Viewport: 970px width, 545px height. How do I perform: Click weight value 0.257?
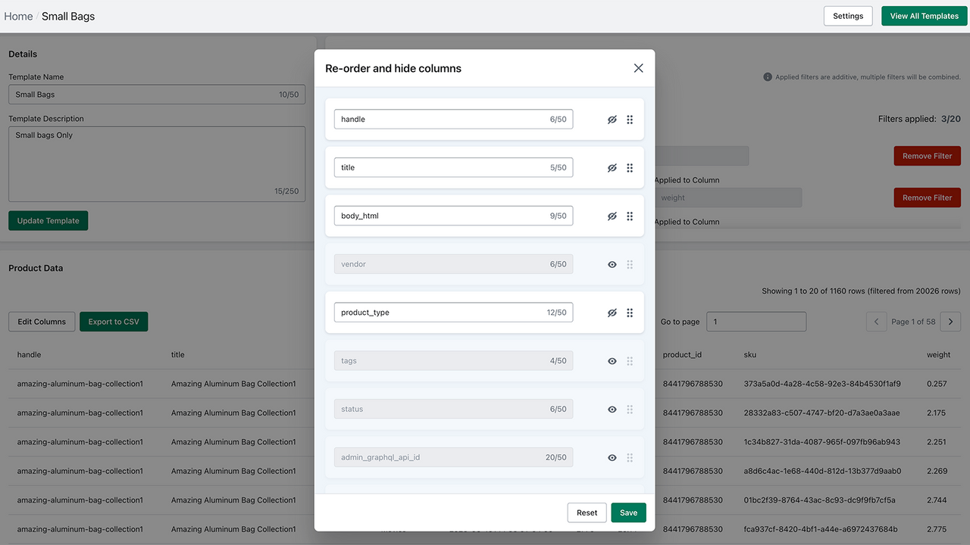point(937,384)
